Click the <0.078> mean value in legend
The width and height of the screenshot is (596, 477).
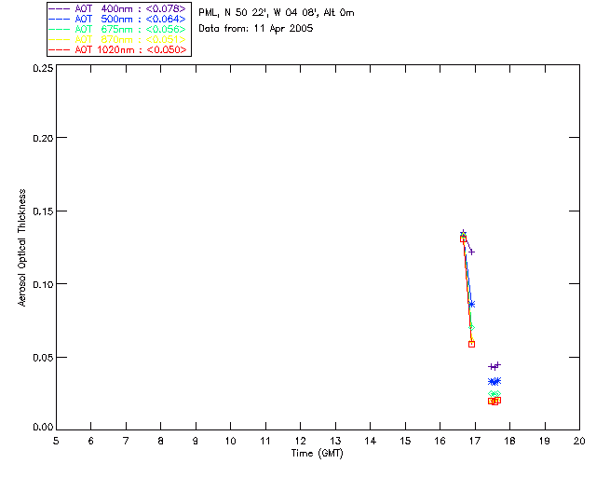166,8
